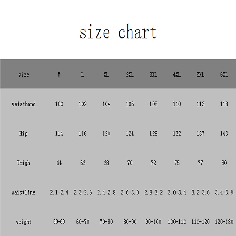Select the "waistline" row label
This screenshot has width=236, height=236.
coord(24,193)
